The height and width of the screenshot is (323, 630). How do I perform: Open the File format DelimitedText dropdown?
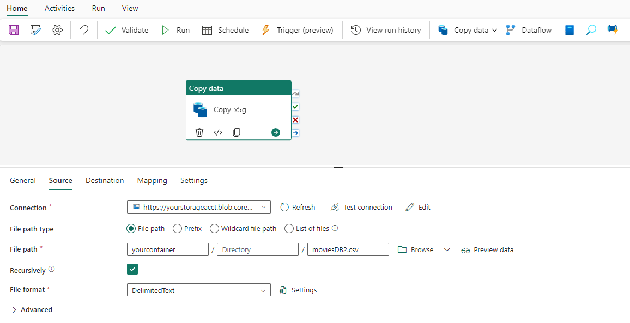[x=199, y=290]
